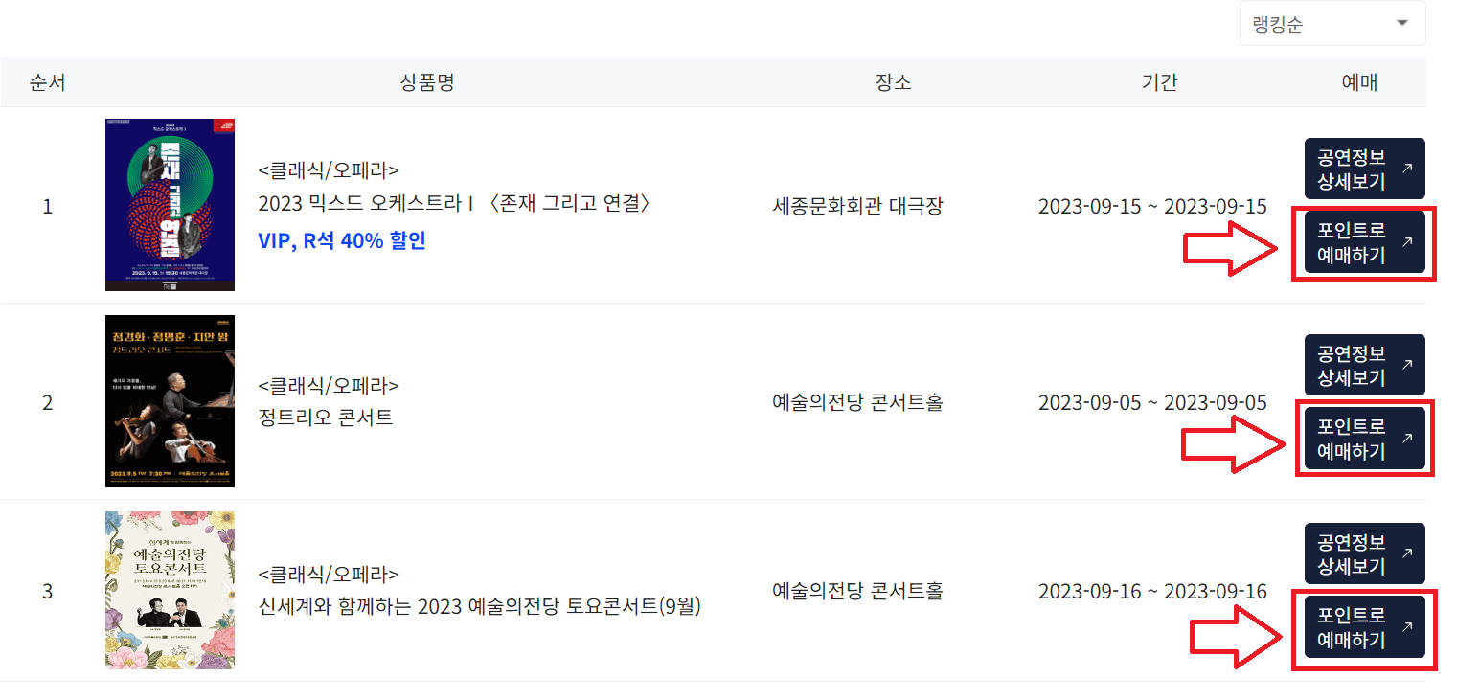Image resolution: width=1457 pixels, height=700 pixels.
Task: Click the external-link arrow on first 공연정보 상세보기 button
Action: [x=1407, y=168]
